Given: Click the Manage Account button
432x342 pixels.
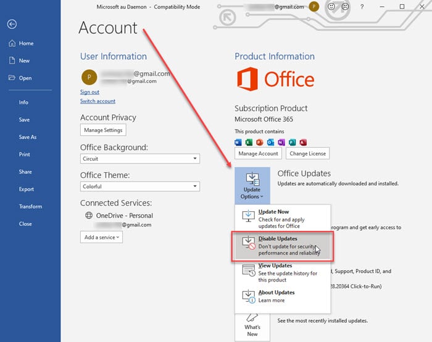Looking at the screenshot, I should (x=258, y=154).
